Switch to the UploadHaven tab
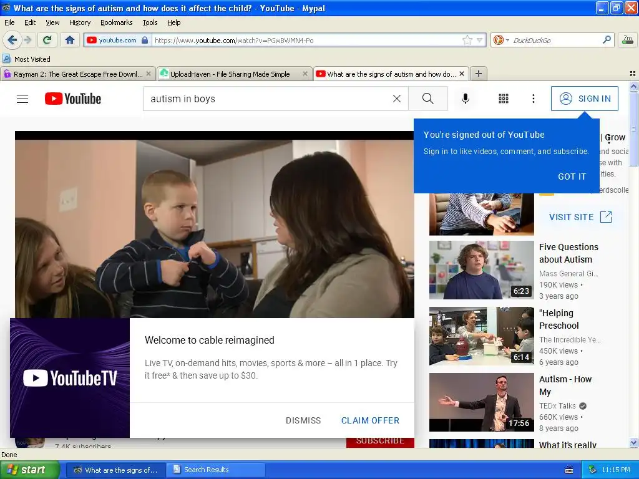This screenshot has width=639, height=479. click(230, 74)
